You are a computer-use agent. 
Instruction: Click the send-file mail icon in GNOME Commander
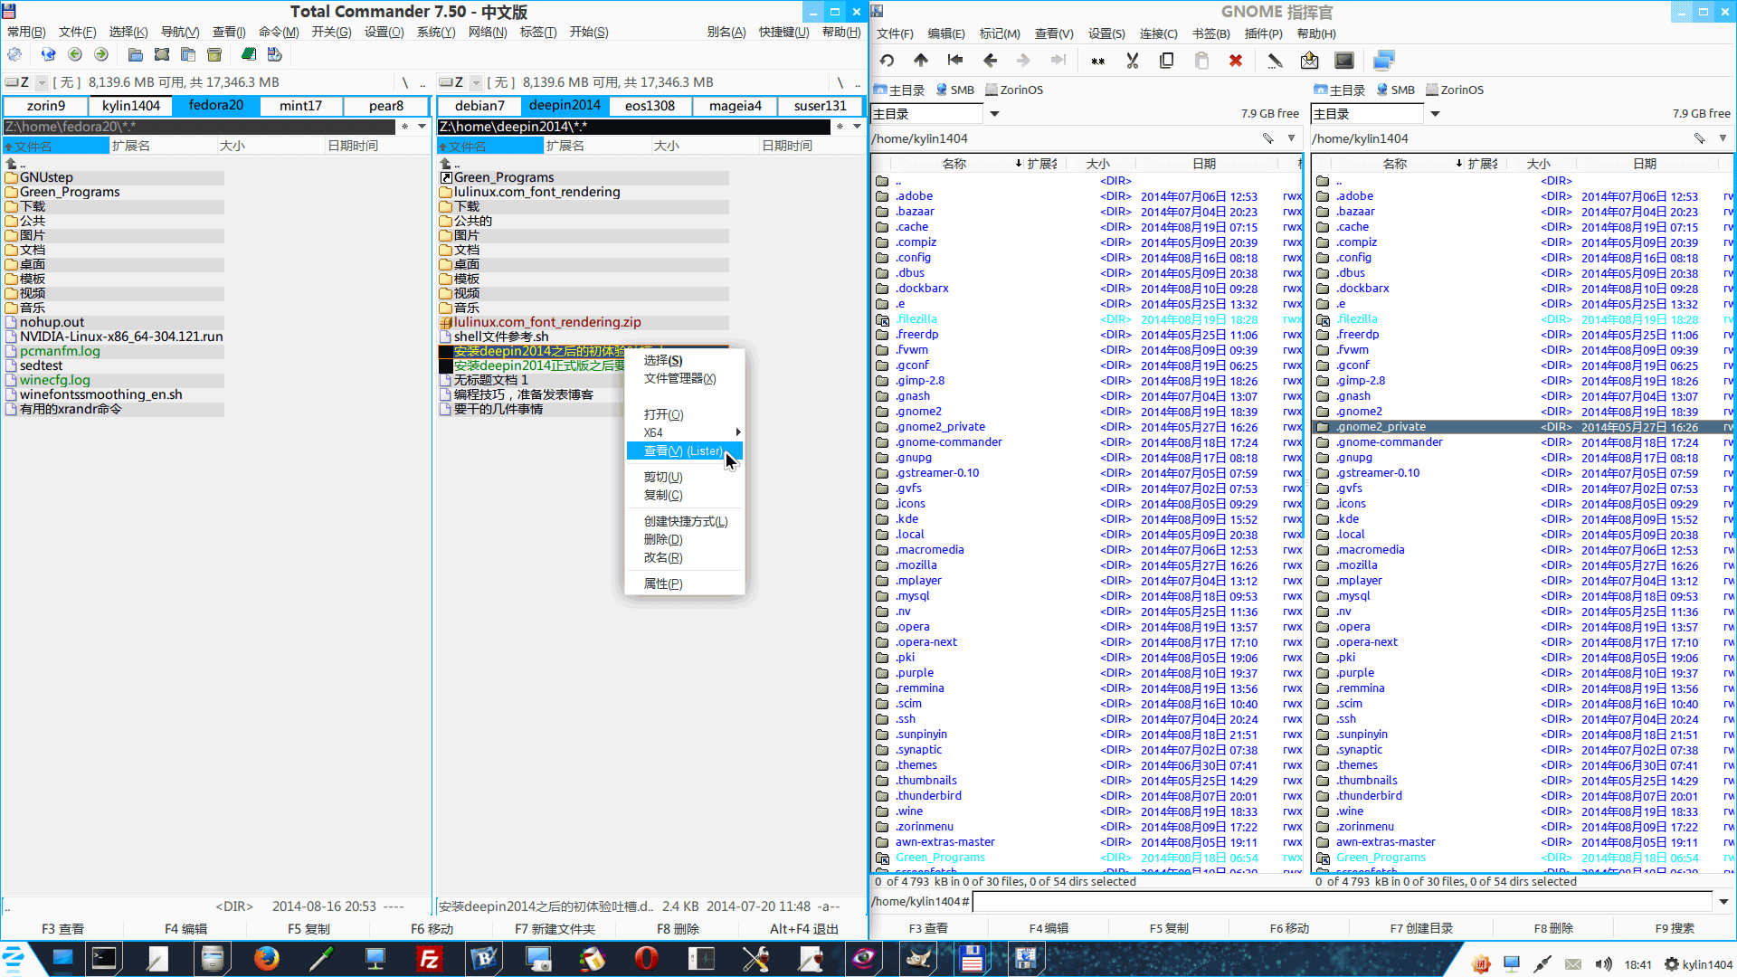pyautogui.click(x=1309, y=61)
